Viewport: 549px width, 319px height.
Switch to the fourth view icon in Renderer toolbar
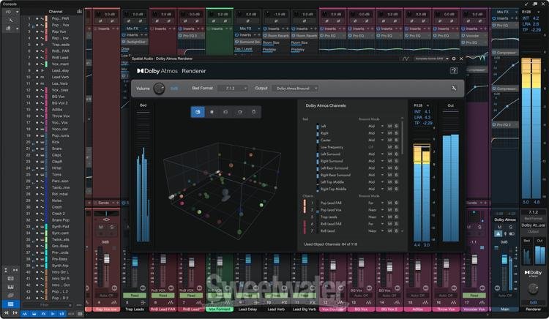coord(240,112)
